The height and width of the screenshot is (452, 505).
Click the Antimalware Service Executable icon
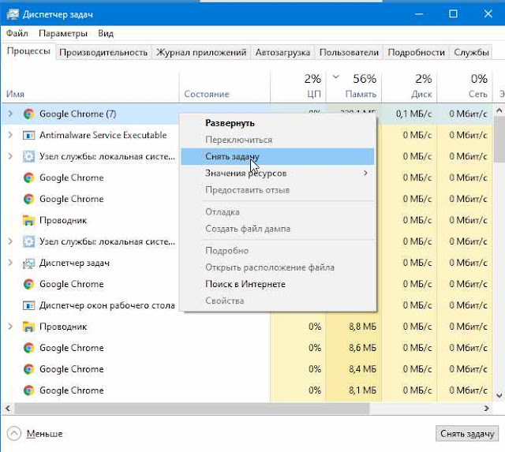tap(28, 135)
